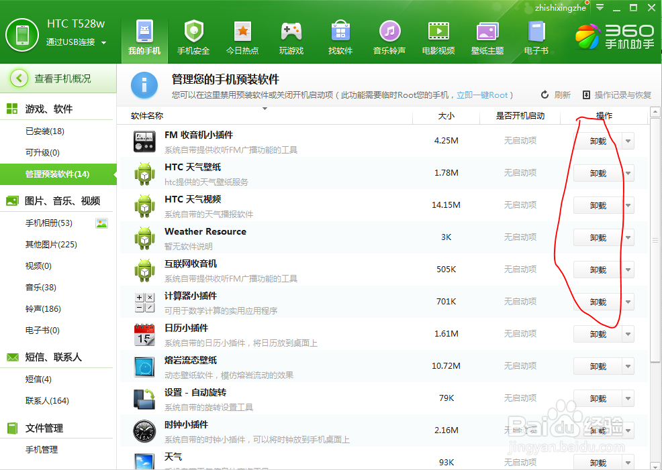Expand dropdown beside 卸载 for 日历小插件

(x=628, y=335)
